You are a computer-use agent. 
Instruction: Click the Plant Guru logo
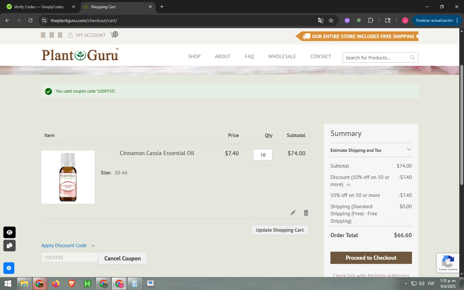pyautogui.click(x=80, y=55)
